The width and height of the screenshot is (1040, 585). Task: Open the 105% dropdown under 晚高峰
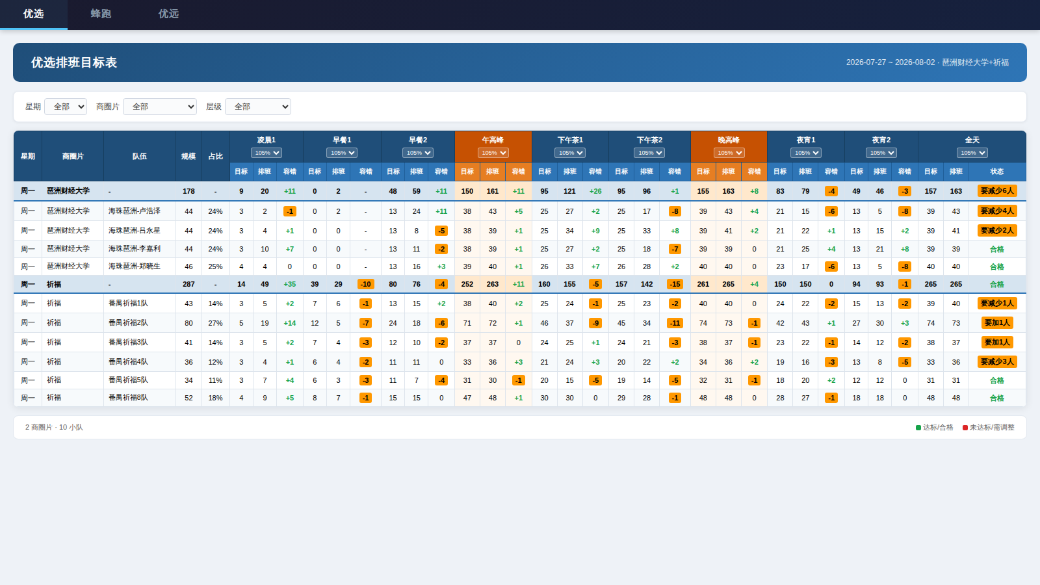click(x=729, y=153)
